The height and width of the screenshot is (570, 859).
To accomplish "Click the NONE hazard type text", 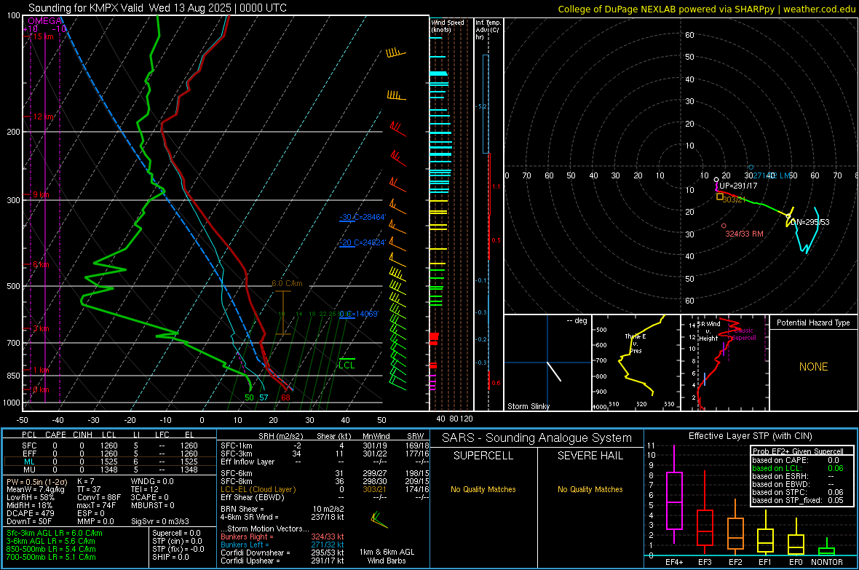I will [813, 367].
